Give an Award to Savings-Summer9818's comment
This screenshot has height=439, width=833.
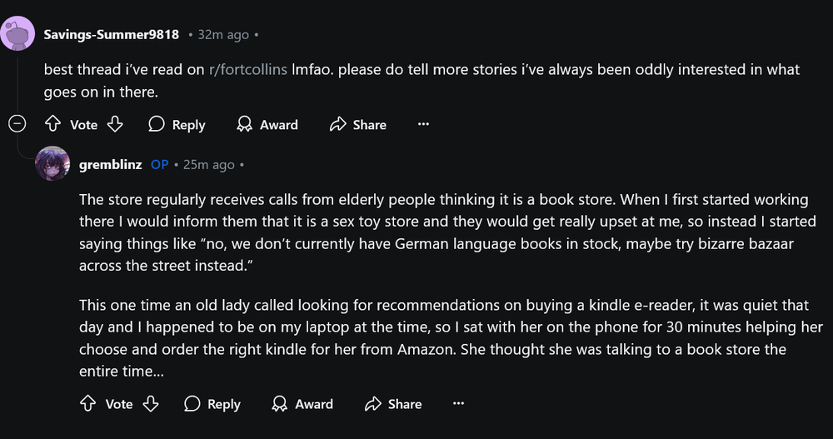pos(267,124)
